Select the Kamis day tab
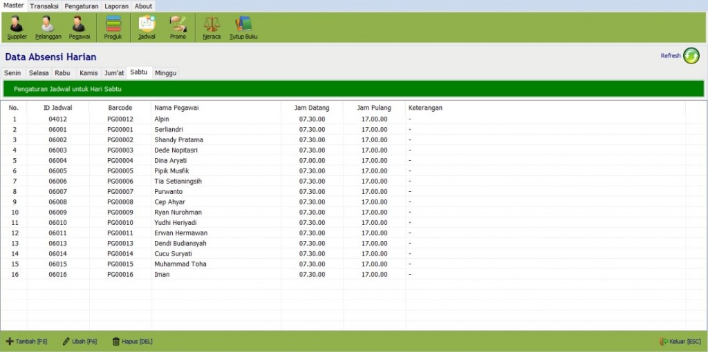The image size is (708, 352). point(88,73)
